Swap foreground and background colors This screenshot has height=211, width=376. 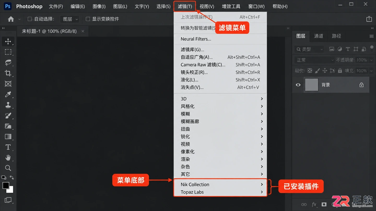(x=11, y=178)
